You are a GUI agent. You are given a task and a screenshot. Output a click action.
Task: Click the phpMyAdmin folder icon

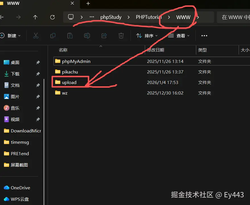[57, 61]
